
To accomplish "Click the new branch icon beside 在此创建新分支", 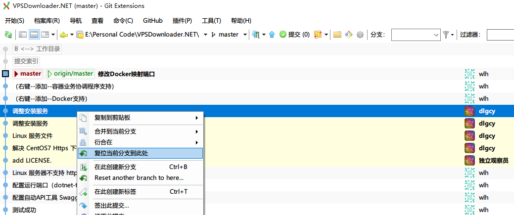I will point(83,167).
